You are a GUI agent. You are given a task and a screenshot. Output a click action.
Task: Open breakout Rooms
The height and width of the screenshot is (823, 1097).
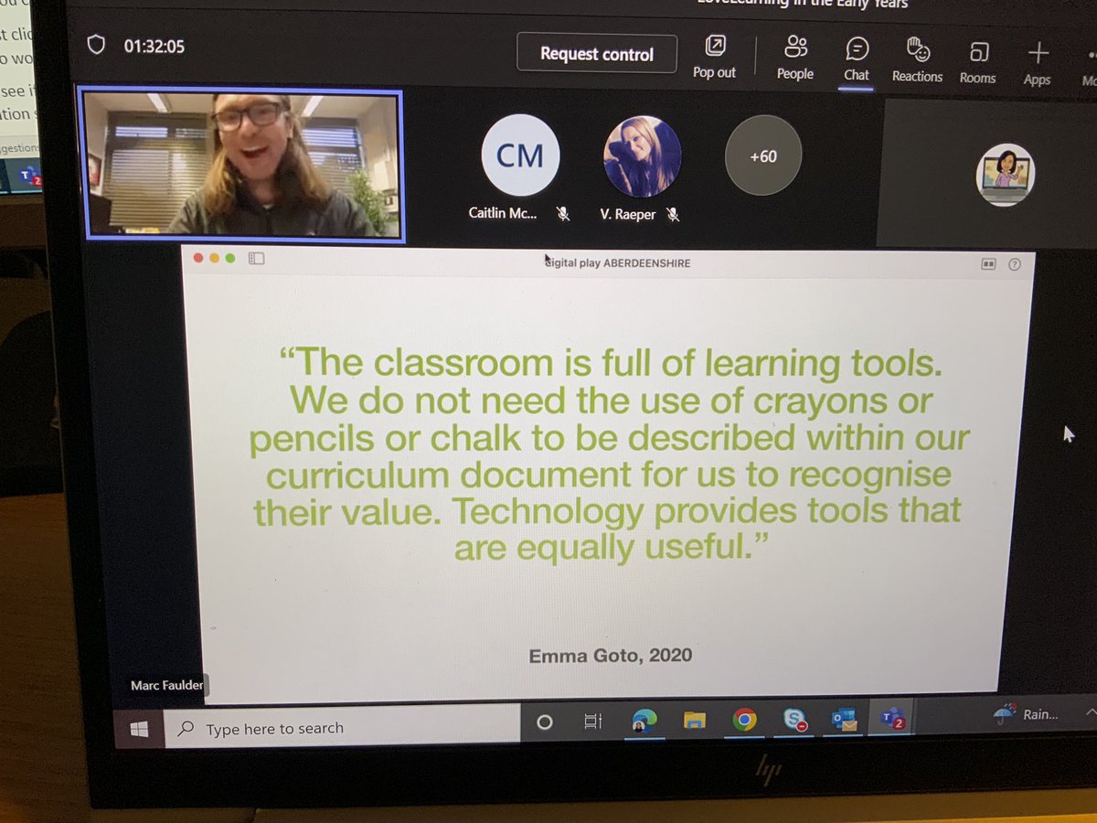tap(977, 62)
